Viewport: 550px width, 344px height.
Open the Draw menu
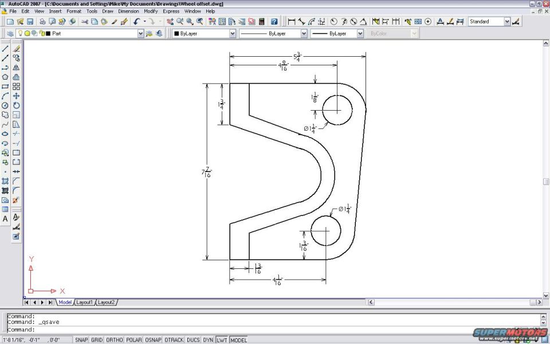(x=108, y=11)
